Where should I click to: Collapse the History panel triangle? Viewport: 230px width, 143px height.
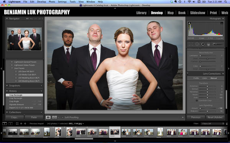tap(7, 91)
